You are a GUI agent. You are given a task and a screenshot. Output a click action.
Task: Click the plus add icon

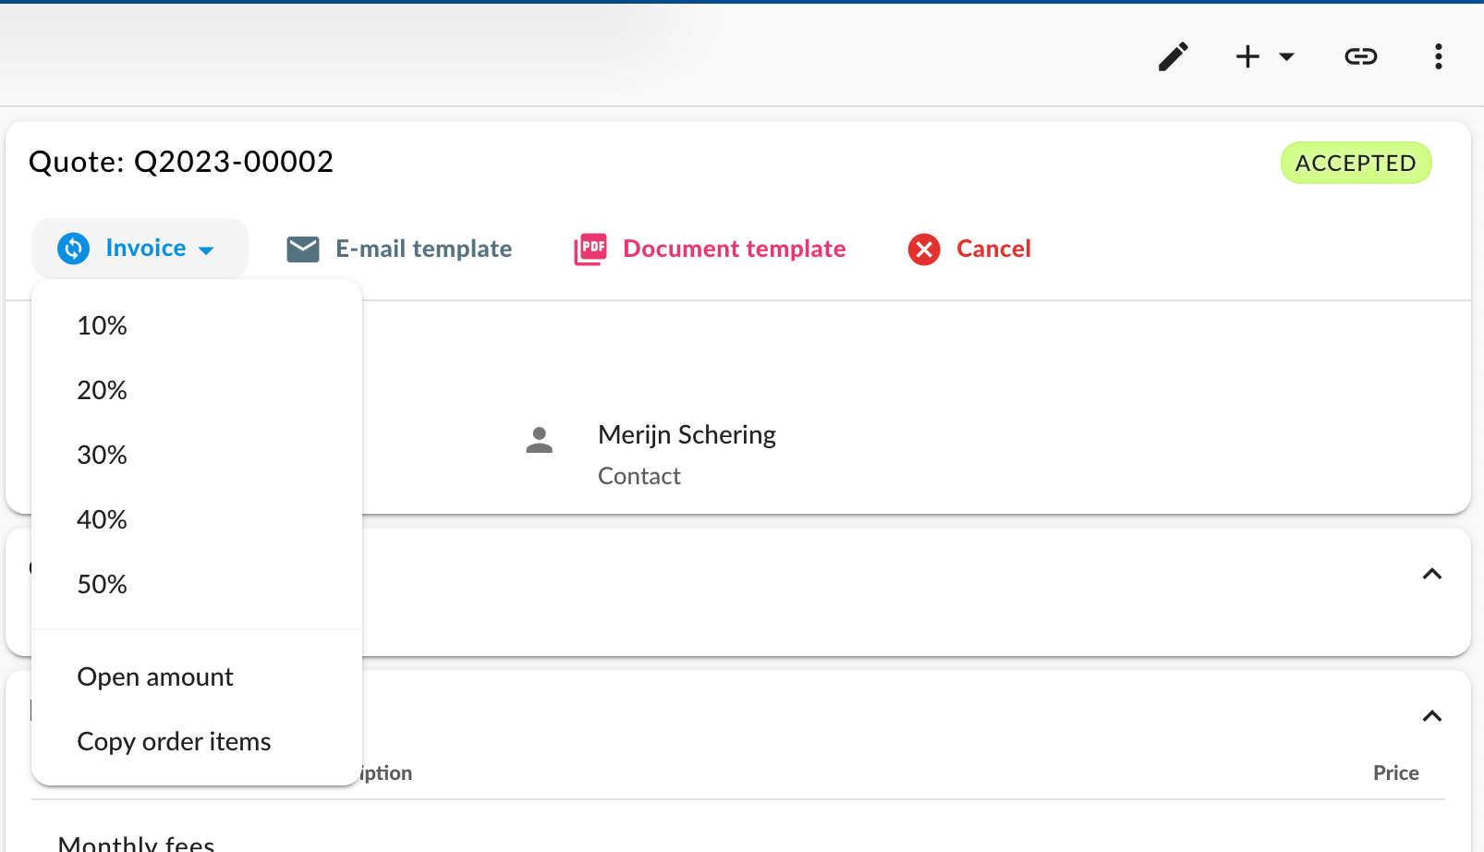click(x=1247, y=56)
